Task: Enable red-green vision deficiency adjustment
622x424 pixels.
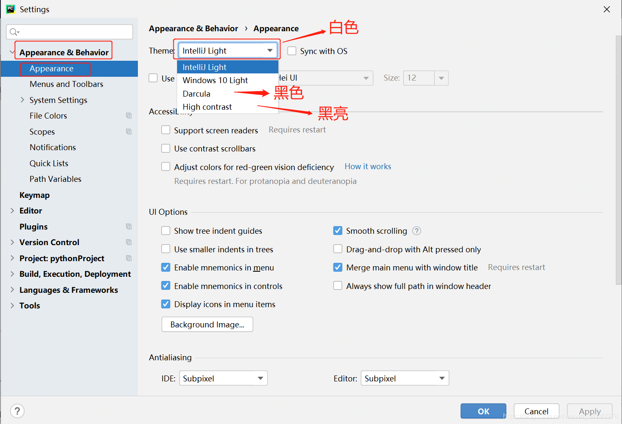Action: 166,167
